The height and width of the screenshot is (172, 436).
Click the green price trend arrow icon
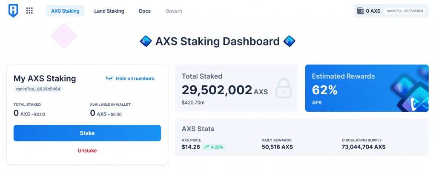point(207,147)
